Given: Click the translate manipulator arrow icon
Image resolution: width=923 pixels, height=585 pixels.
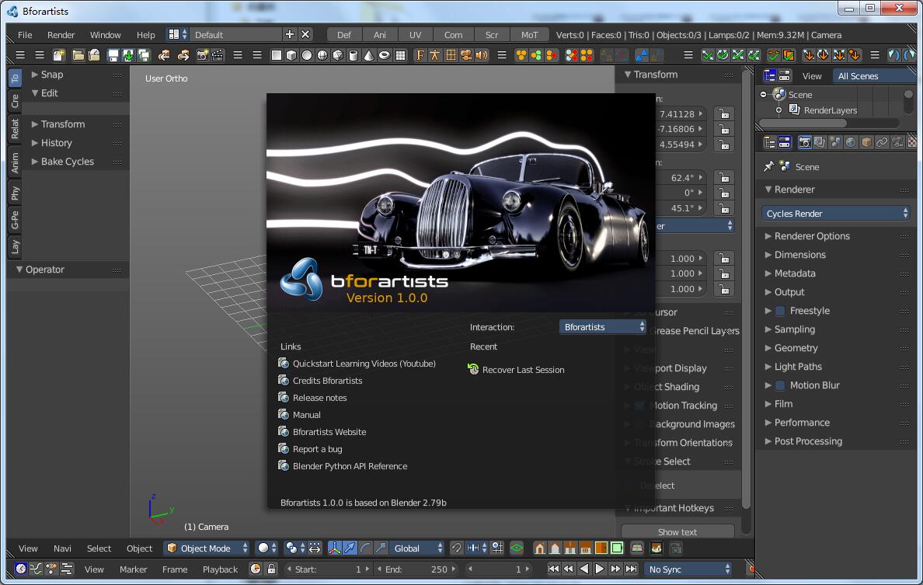Looking at the screenshot, I should pyautogui.click(x=350, y=548).
